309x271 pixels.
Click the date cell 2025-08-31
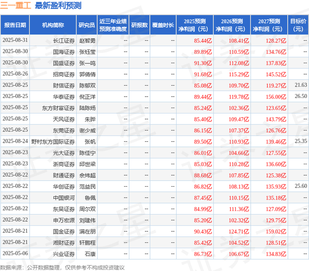point(15,40)
